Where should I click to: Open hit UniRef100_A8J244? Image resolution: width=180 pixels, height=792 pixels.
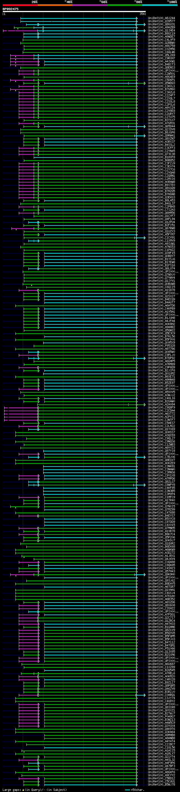pos(161,18)
